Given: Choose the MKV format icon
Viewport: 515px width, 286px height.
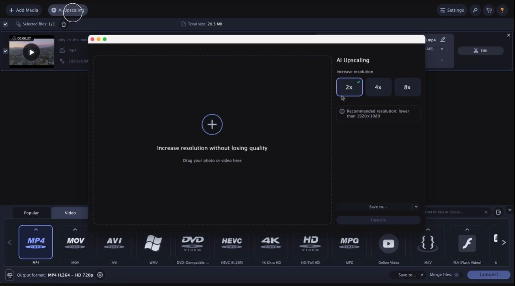Looking at the screenshot, I should point(427,243).
